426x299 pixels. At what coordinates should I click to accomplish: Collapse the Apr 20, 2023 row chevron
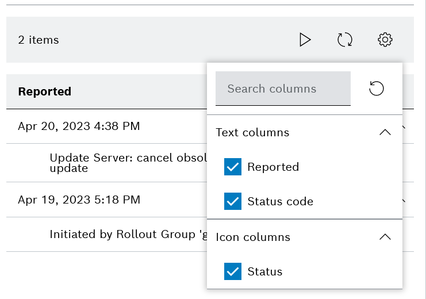click(405, 126)
